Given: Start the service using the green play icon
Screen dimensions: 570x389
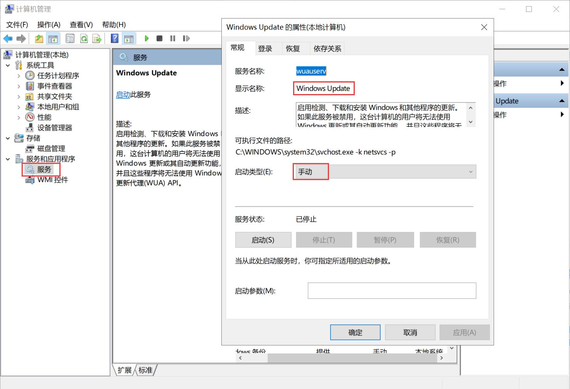Looking at the screenshot, I should click(x=147, y=38).
